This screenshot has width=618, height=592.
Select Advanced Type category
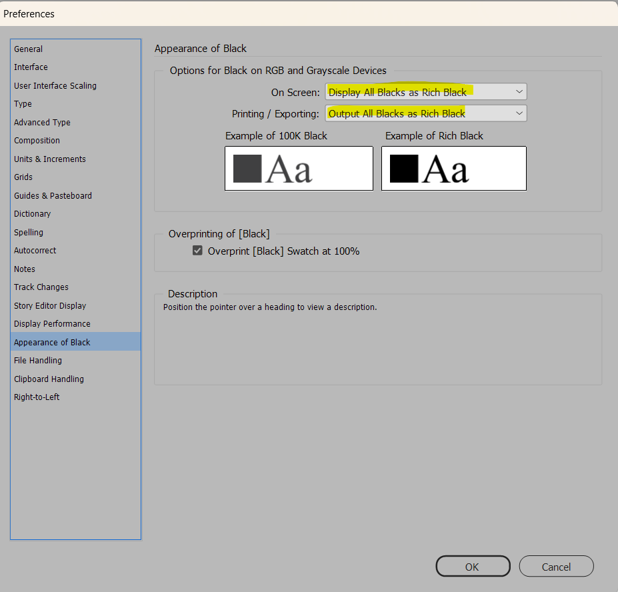pyautogui.click(x=75, y=122)
